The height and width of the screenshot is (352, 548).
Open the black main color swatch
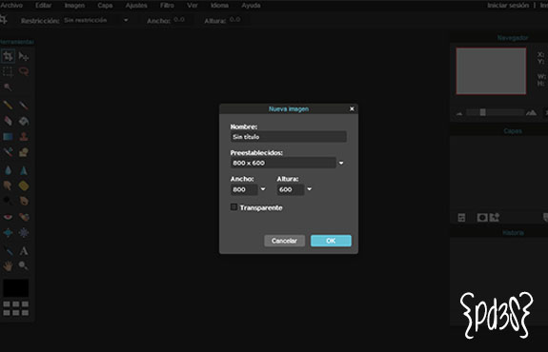click(x=16, y=288)
